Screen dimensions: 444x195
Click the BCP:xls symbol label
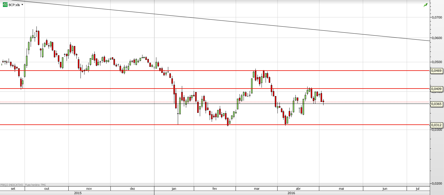tap(14, 5)
